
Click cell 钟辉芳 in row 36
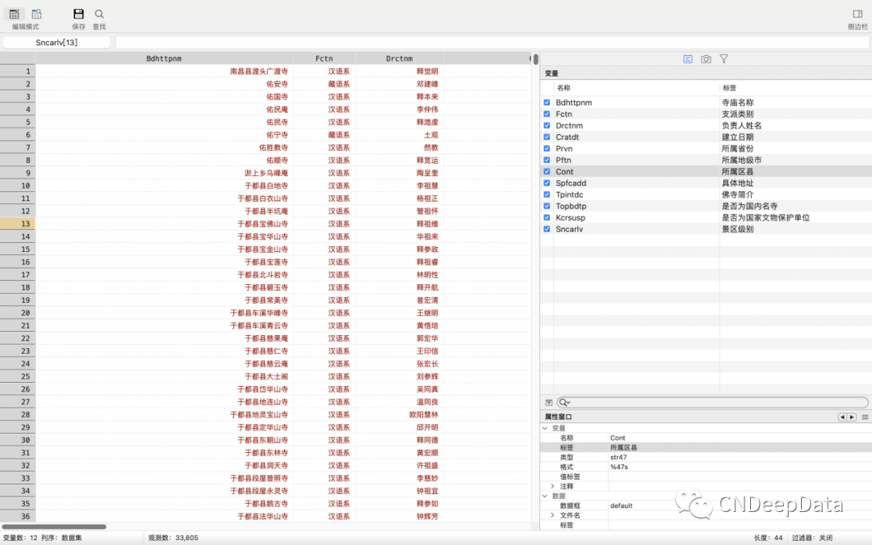point(427,516)
